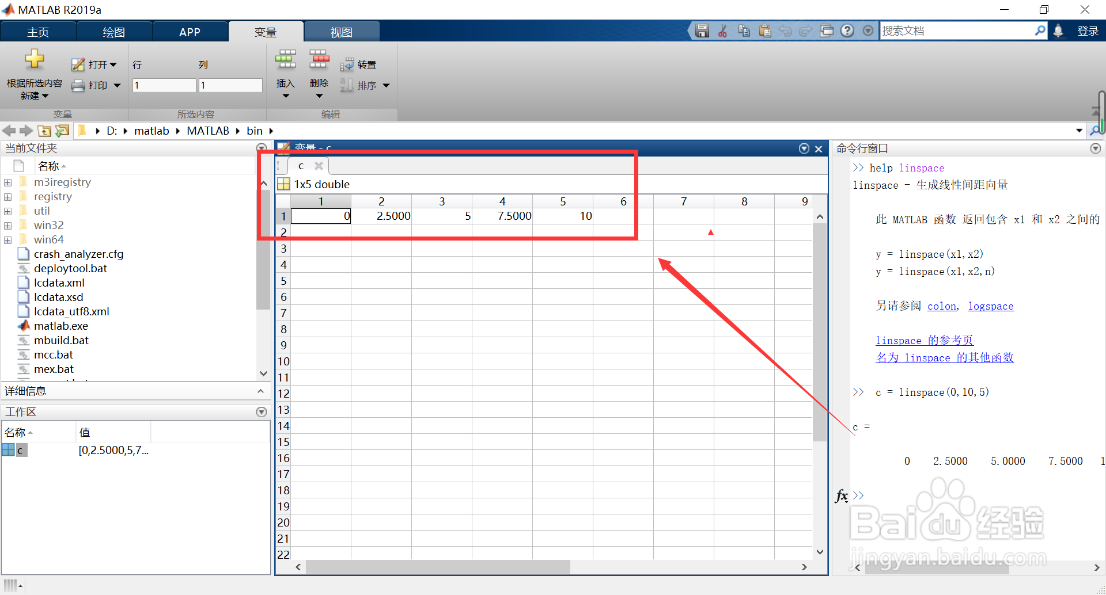The image size is (1106, 595).
Task: Click the Login 登录 button
Action: (1088, 31)
